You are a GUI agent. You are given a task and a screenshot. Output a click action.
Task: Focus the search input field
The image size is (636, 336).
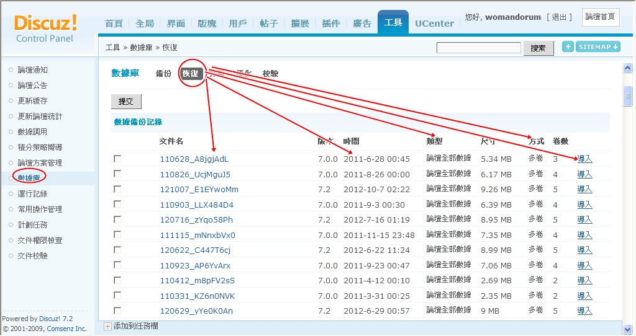pos(478,48)
